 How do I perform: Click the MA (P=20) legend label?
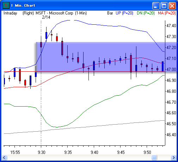click(167, 13)
